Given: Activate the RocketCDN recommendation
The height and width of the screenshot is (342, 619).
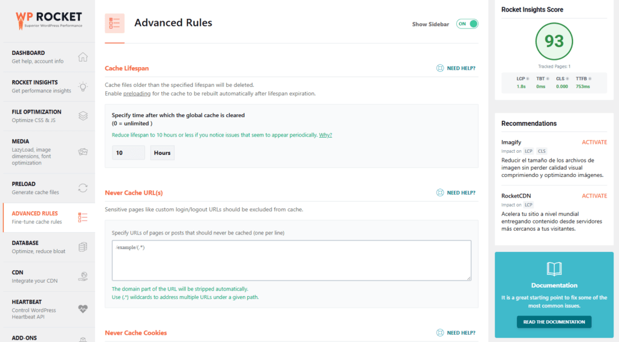Looking at the screenshot, I should (594, 196).
